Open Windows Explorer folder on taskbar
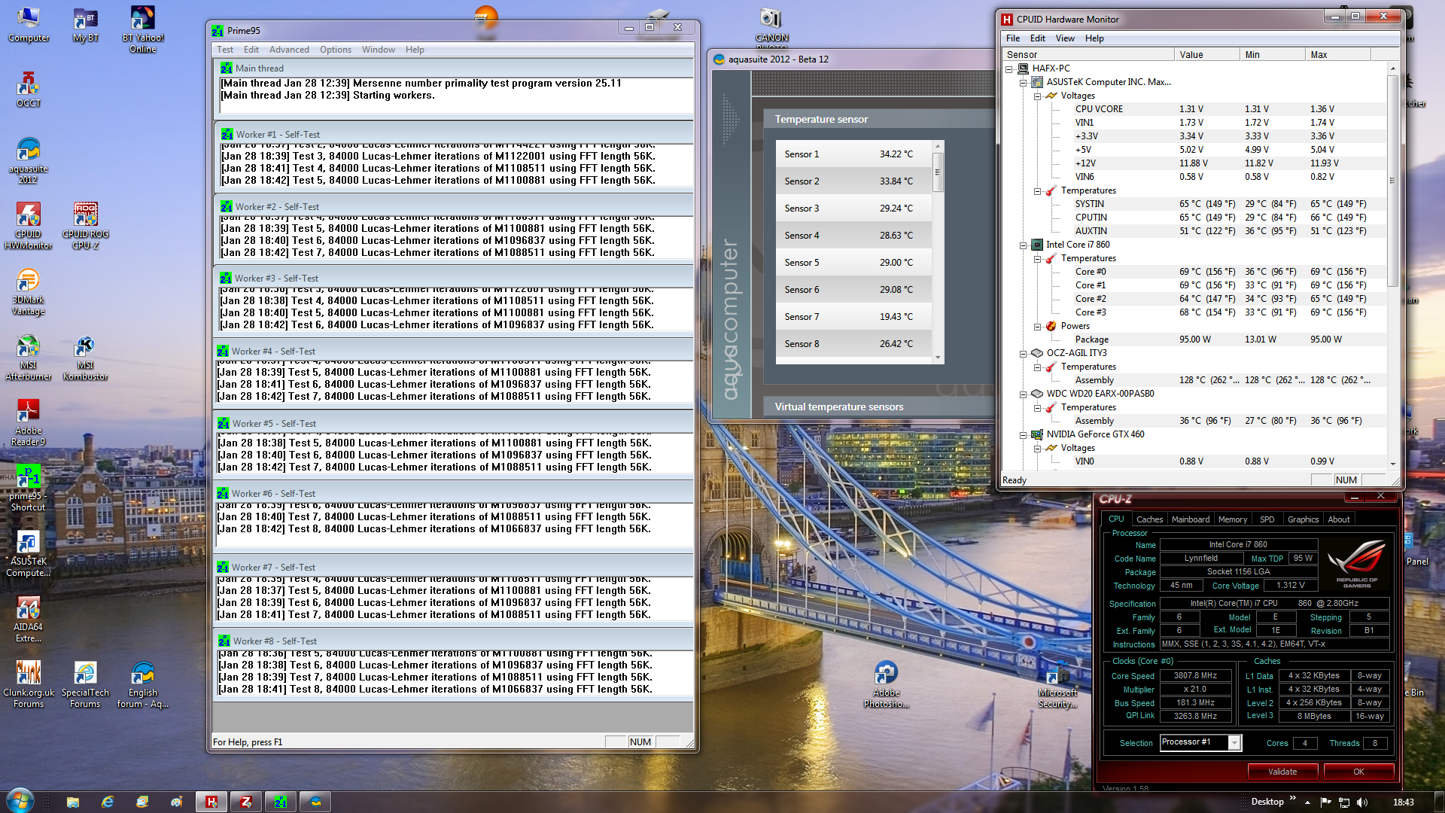This screenshot has width=1445, height=813. [73, 802]
